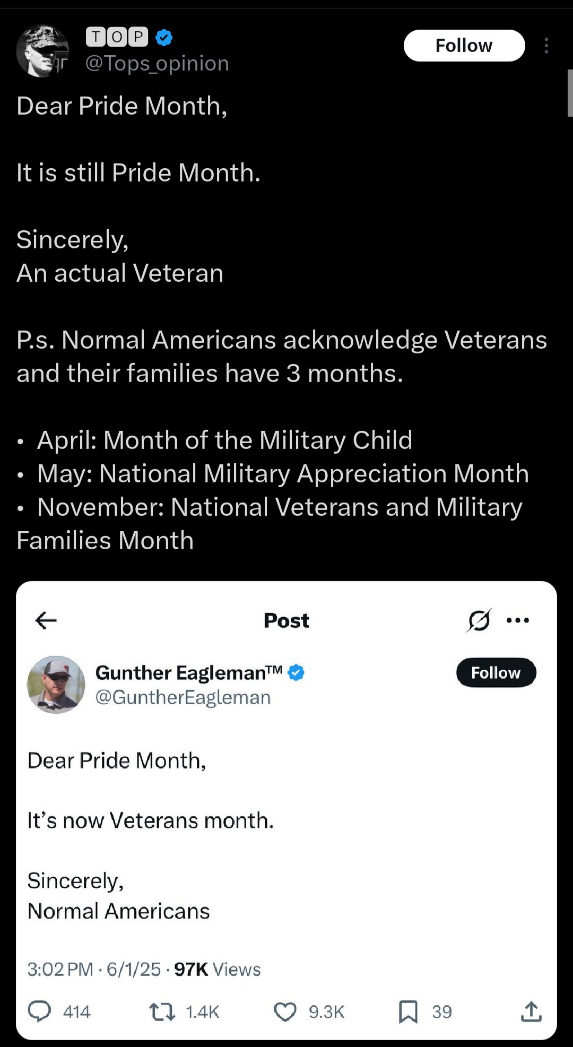This screenshot has height=1047, width=573.
Task: Bookmark the post showing 39 bookmarks
Action: click(408, 1011)
